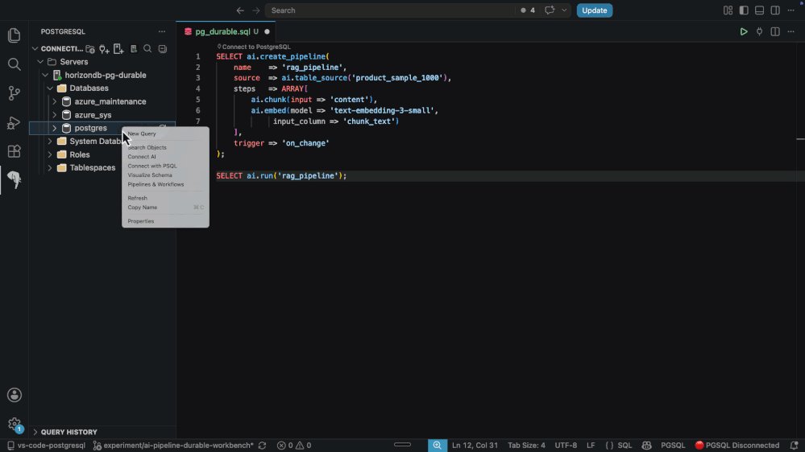
Task: Click Tab Size: 4 indicator
Action: coord(526,446)
